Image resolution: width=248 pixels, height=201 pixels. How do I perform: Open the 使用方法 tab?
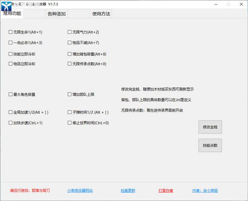tap(101, 14)
